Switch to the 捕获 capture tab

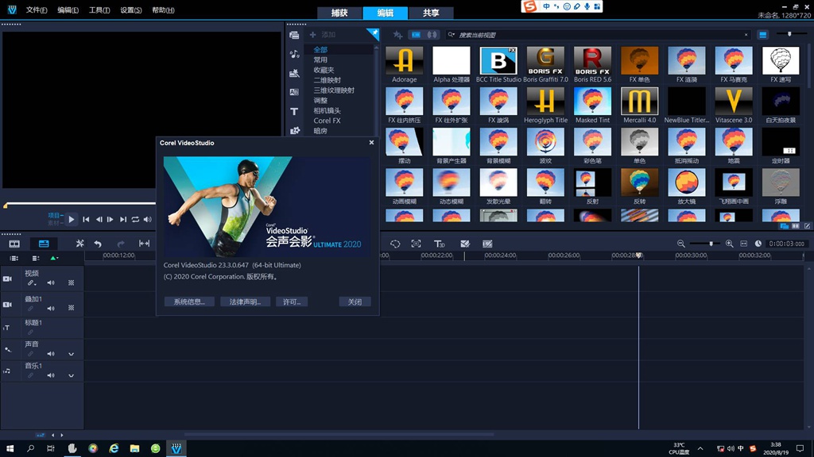(x=339, y=13)
